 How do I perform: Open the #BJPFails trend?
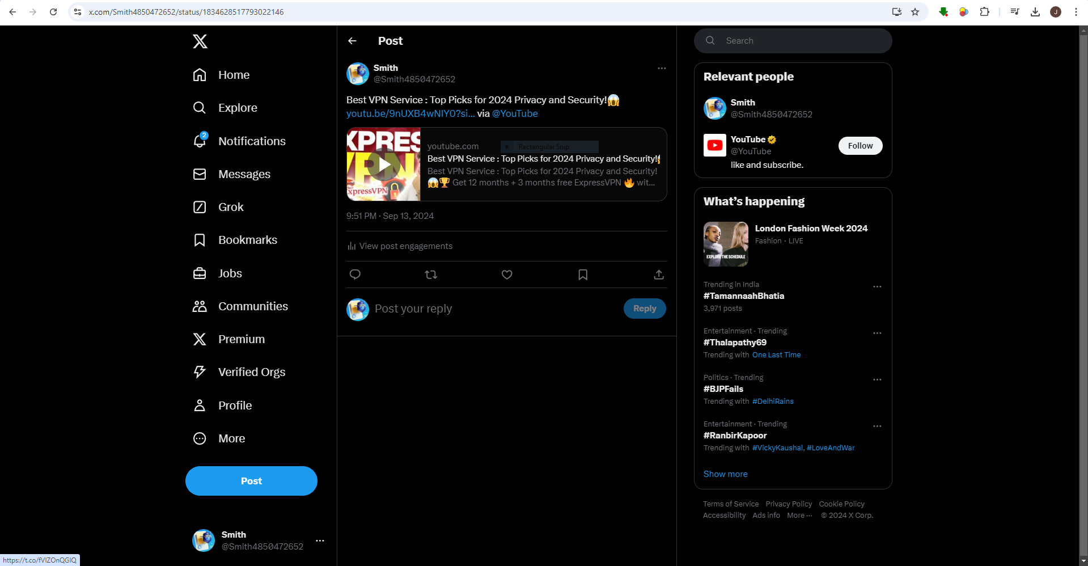(723, 389)
